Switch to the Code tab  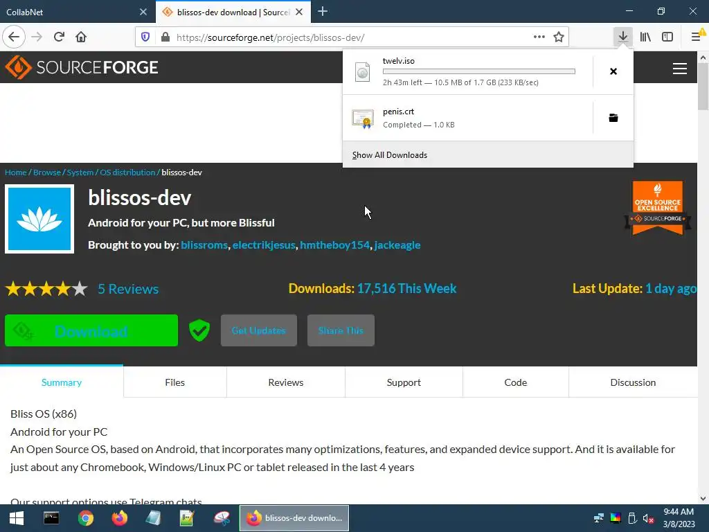coord(515,382)
